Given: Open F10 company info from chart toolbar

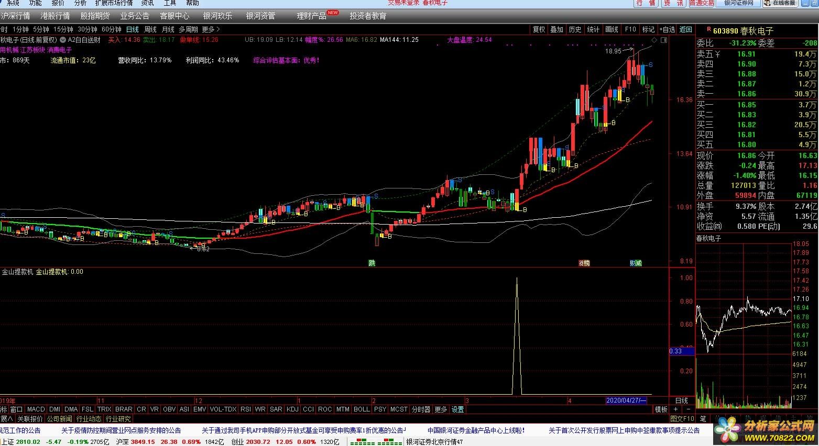Looking at the screenshot, I should pyautogui.click(x=630, y=29).
